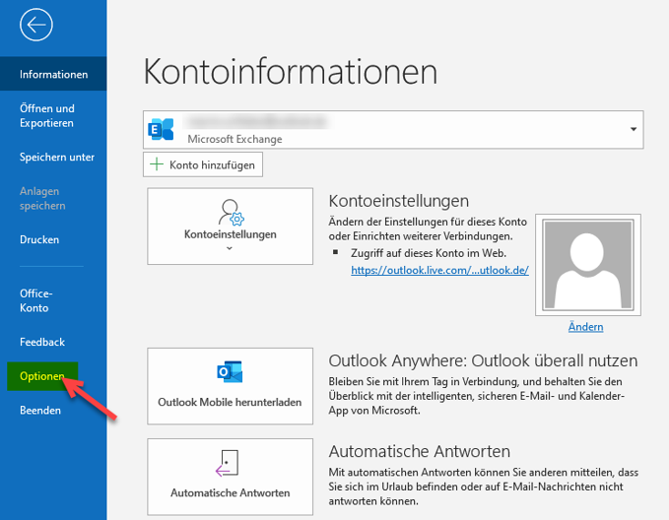
Task: Expand the Kontoeinstellungen chevron
Action: tap(230, 248)
